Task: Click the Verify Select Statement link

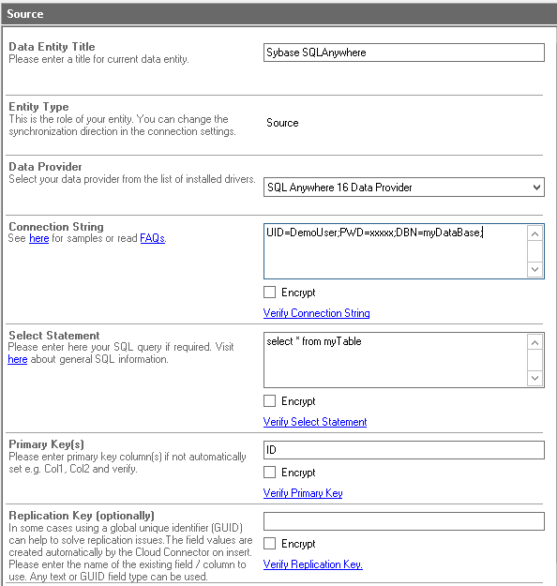Action: pos(315,422)
